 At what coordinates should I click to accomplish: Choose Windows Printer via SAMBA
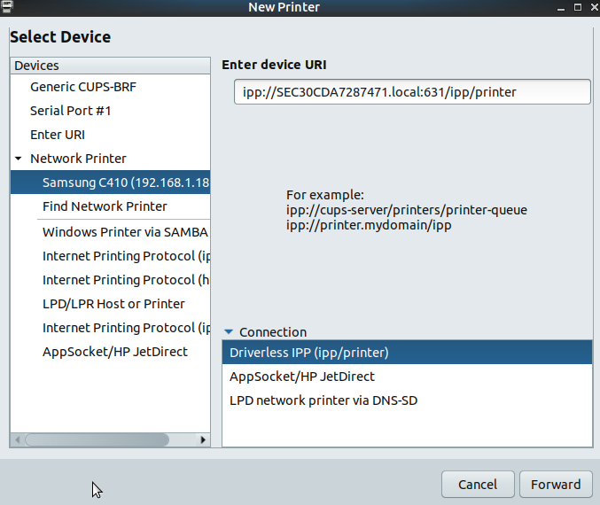(x=124, y=232)
